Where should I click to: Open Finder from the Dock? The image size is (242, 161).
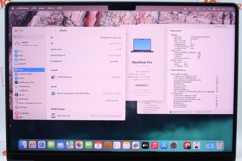(x=23, y=145)
